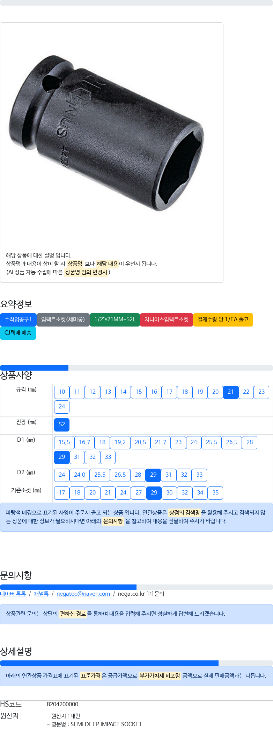Open the 지니어스임팩트소켓 red tag
This screenshot has width=273, height=729.
pyautogui.click(x=167, y=320)
